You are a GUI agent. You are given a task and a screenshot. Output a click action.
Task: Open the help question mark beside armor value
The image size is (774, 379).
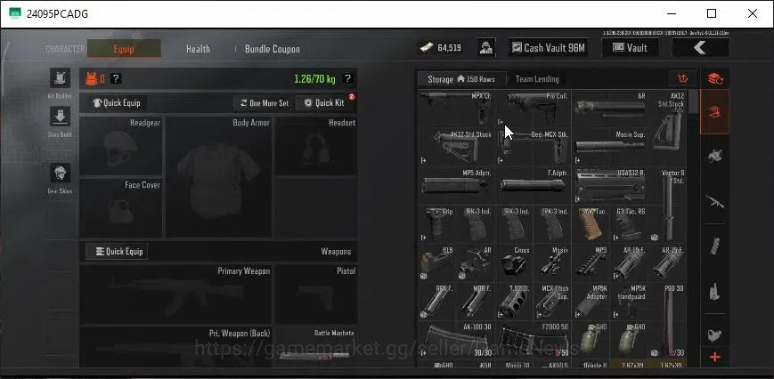coord(116,78)
